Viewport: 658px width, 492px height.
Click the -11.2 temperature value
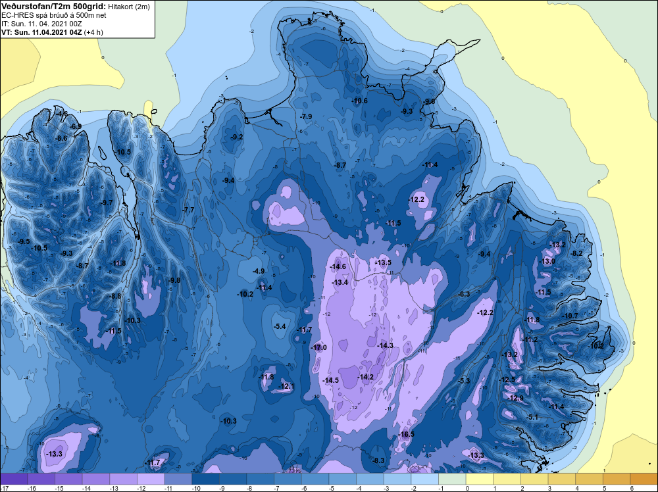click(530, 339)
